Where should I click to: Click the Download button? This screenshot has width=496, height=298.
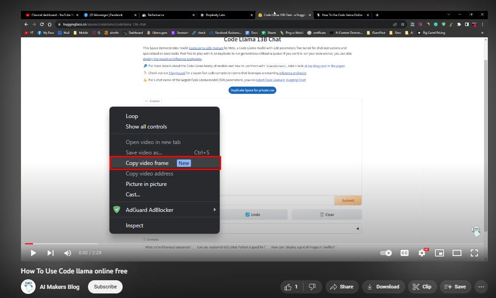point(383,287)
